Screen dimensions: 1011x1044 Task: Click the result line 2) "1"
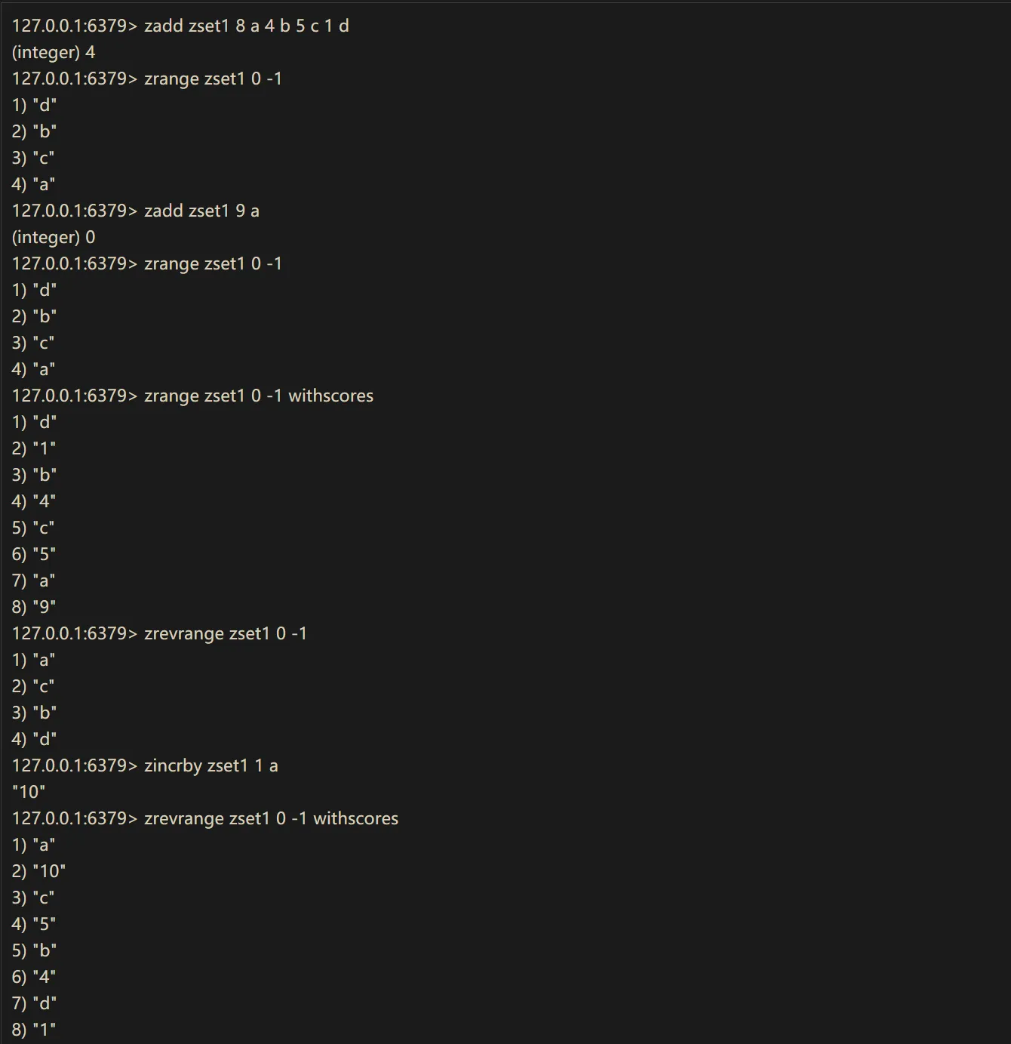point(34,448)
